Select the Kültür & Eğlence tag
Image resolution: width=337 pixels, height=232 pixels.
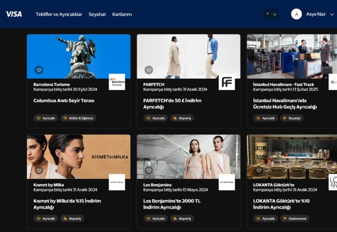[x=78, y=118]
